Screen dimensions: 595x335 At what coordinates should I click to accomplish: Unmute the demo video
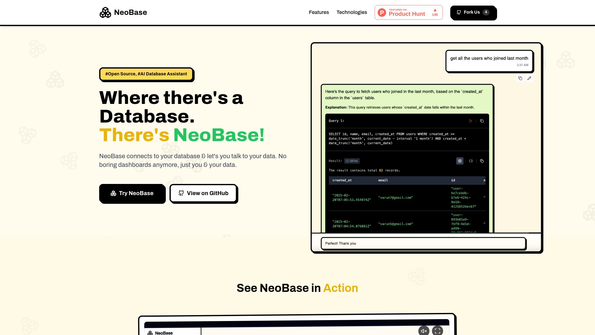coord(424,331)
